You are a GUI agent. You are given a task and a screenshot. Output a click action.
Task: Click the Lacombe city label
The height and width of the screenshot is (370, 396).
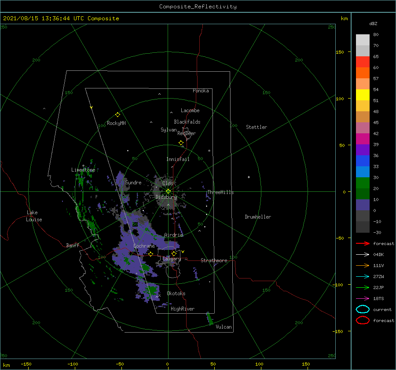(x=190, y=110)
